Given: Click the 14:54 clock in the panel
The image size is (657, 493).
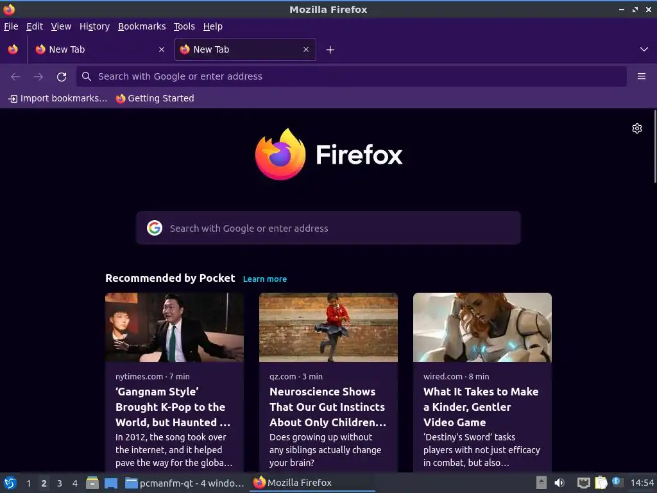Looking at the screenshot, I should tap(642, 483).
